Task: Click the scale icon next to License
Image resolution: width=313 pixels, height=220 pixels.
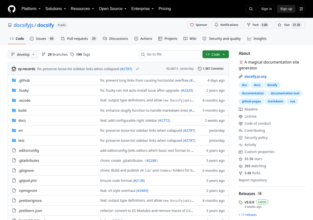Action: [241, 116]
